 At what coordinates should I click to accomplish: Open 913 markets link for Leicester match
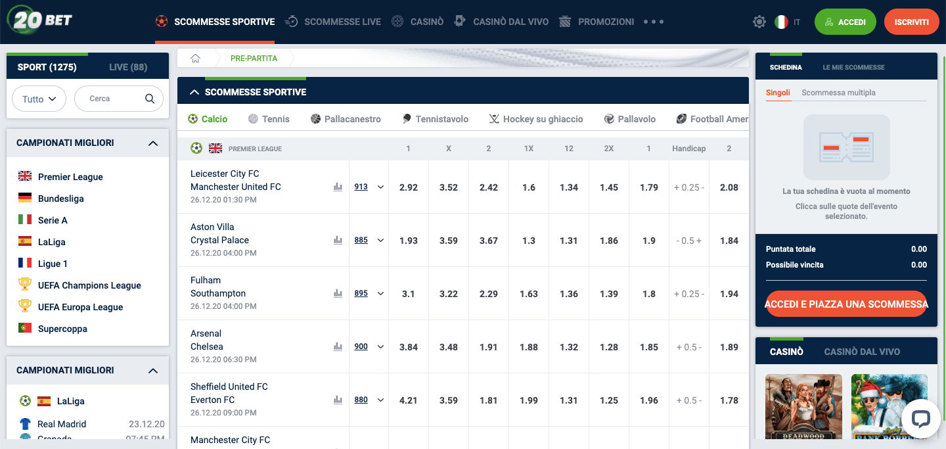click(x=361, y=187)
